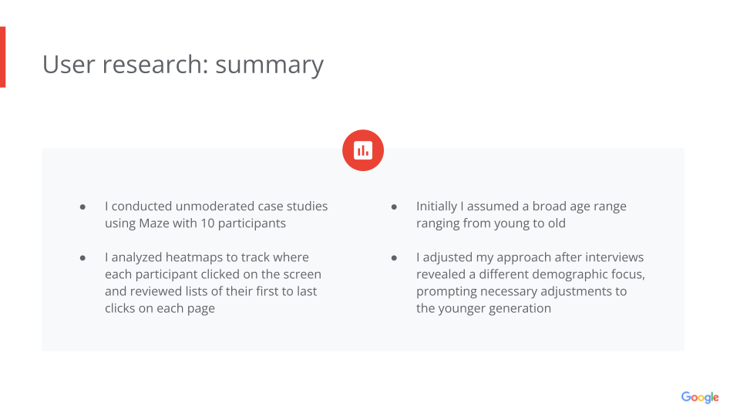Click the bullet dot before "I conducted unmoderated"
Screen dimensions: 740x416
[82, 207]
